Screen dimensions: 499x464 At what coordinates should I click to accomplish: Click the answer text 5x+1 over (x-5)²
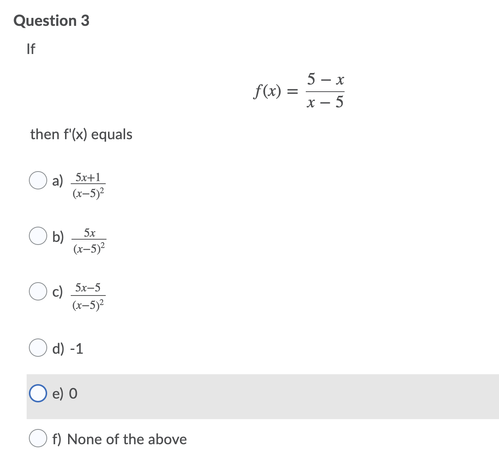88,184
